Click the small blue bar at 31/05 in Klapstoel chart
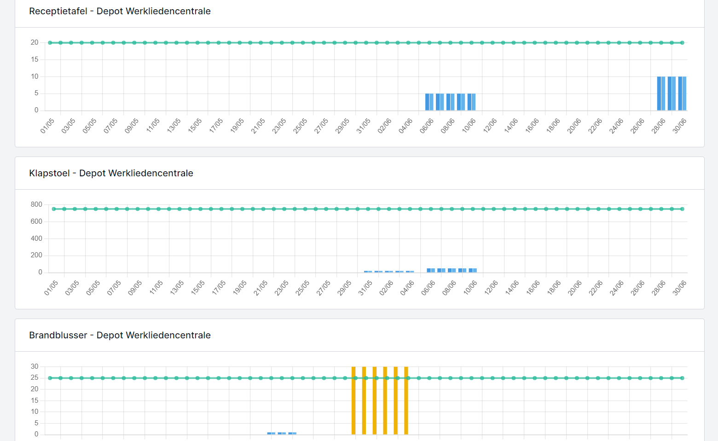The width and height of the screenshot is (718, 441). [368, 272]
